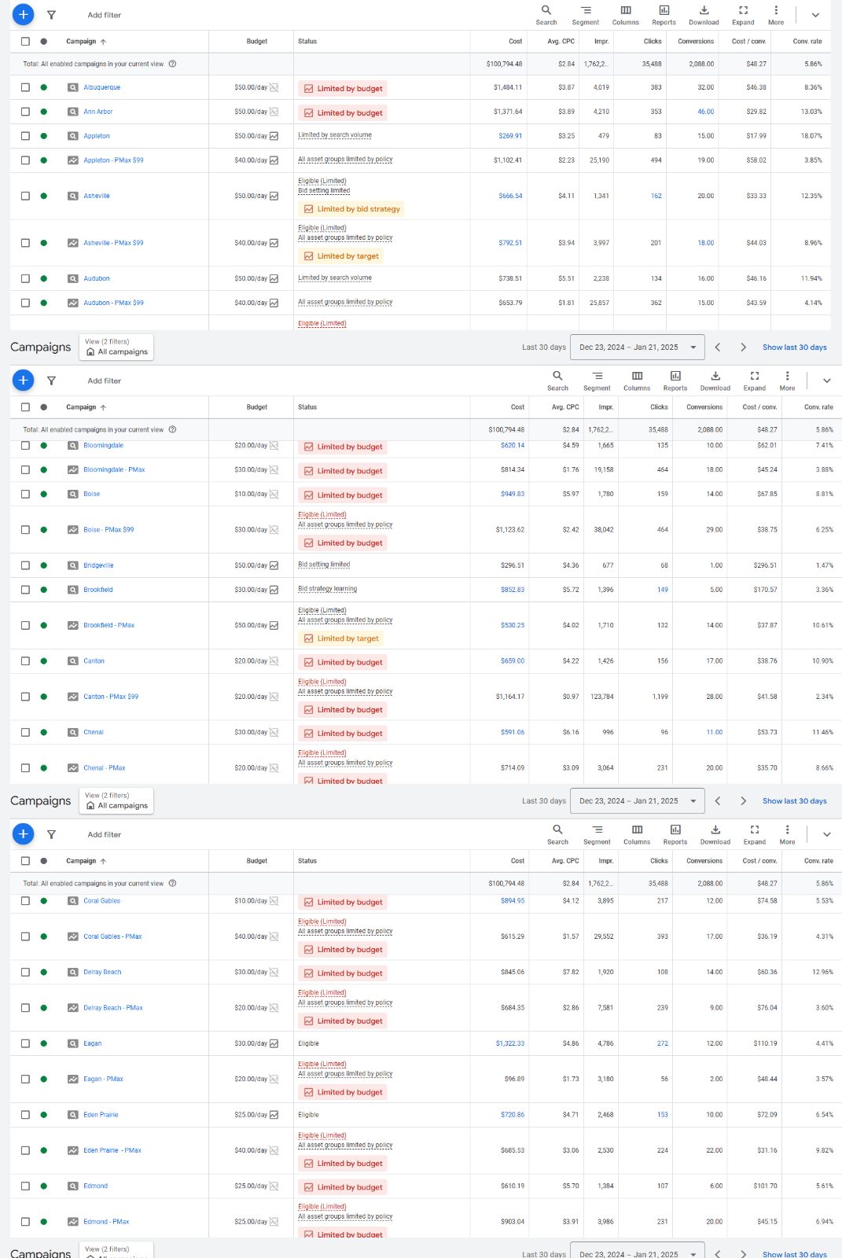
Task: Click the search campaign icon beside Audubon
Action: pos(72,278)
